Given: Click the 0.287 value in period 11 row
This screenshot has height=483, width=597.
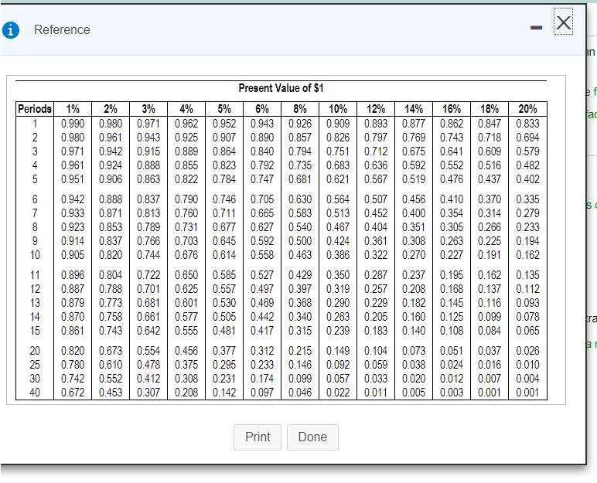Looking at the screenshot, I should (376, 275).
